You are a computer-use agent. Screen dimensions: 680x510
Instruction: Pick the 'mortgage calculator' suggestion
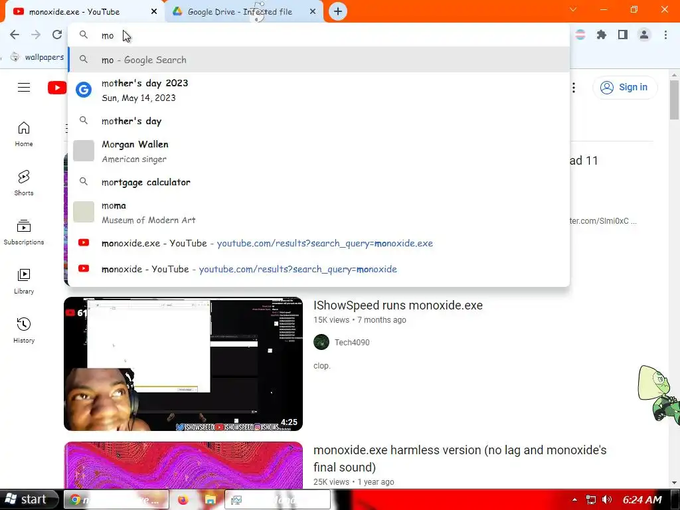319,182
